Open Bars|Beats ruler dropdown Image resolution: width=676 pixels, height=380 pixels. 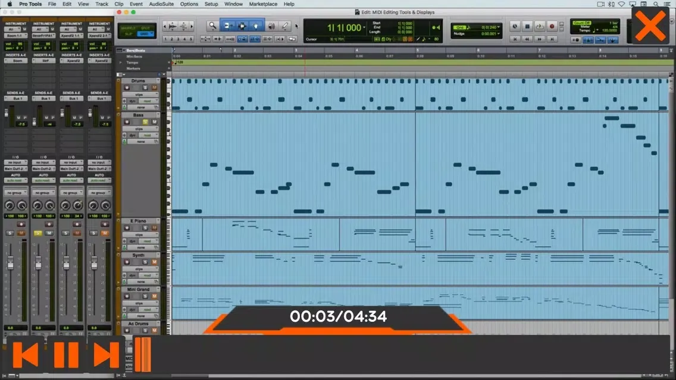[124, 51]
